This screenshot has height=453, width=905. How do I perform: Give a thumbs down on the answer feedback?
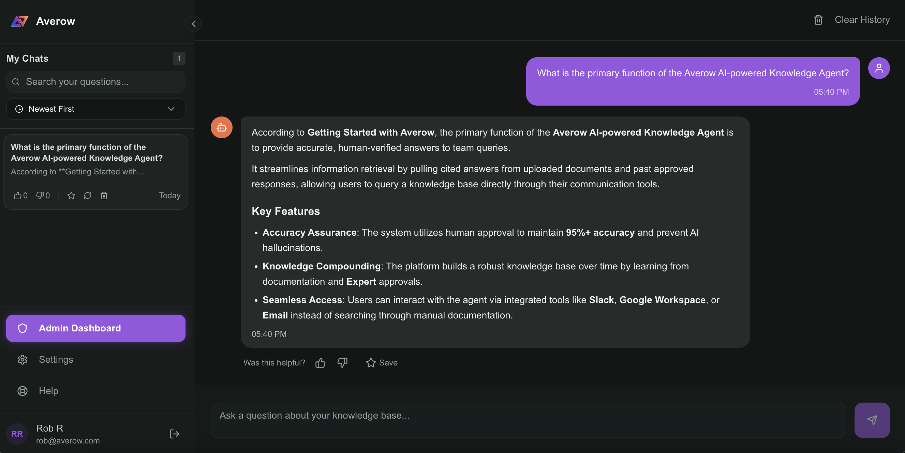click(x=342, y=362)
